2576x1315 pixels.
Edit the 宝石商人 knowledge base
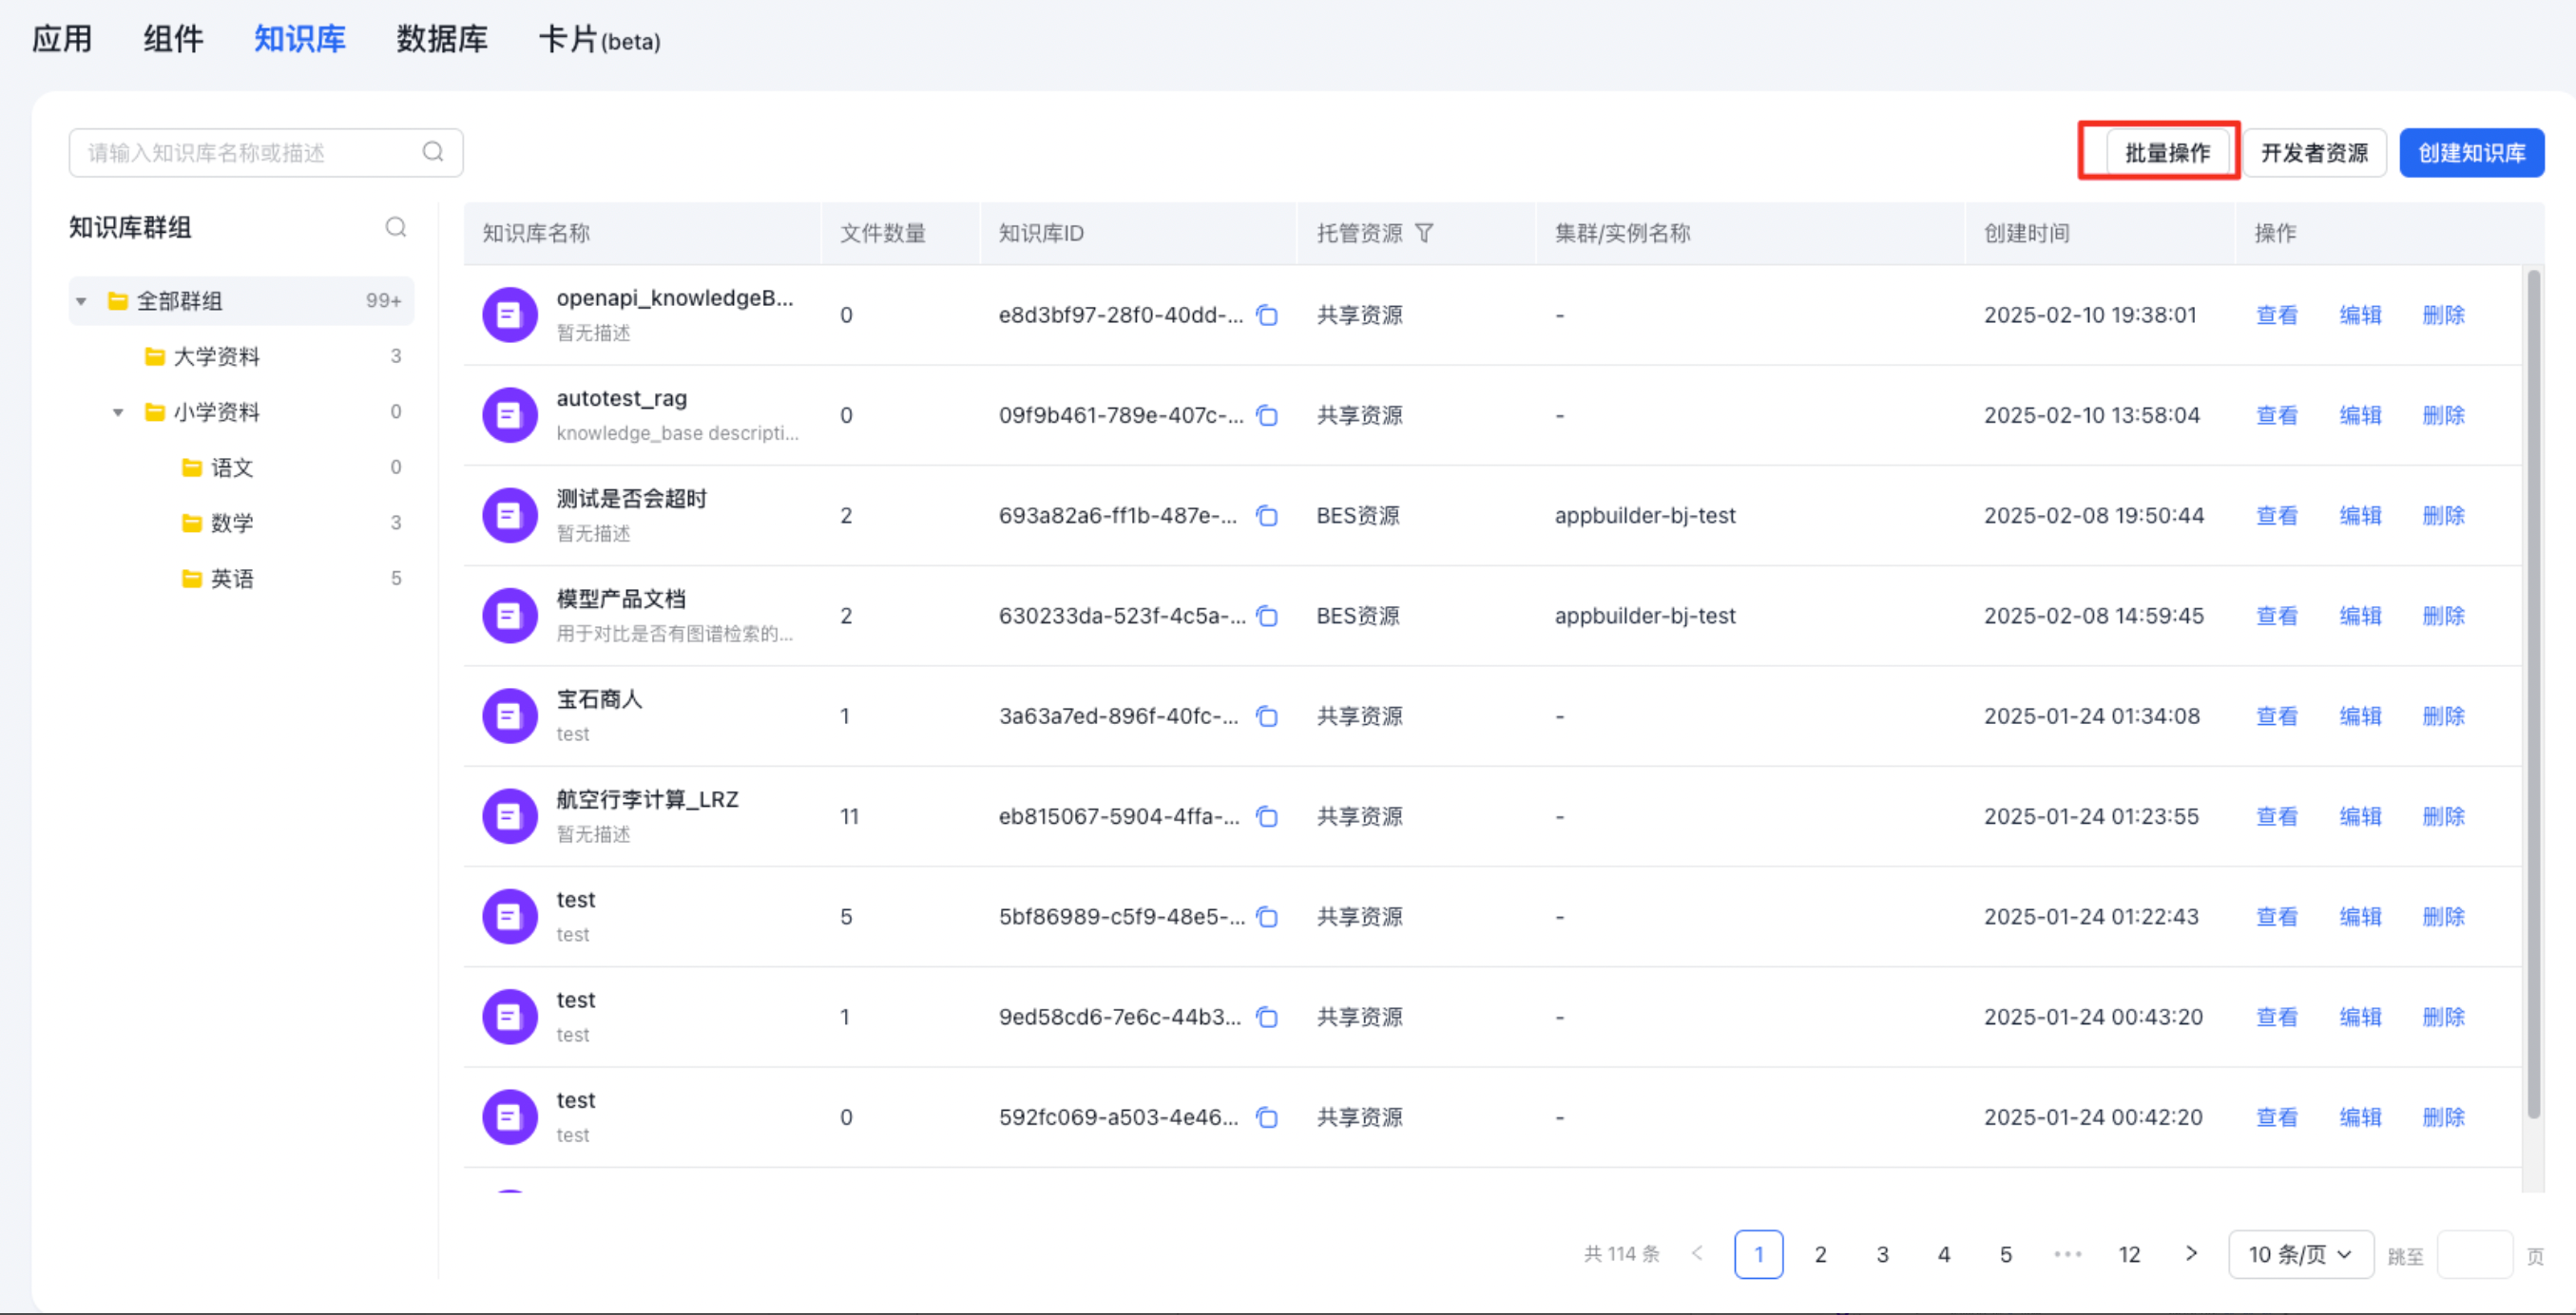tap(2360, 716)
